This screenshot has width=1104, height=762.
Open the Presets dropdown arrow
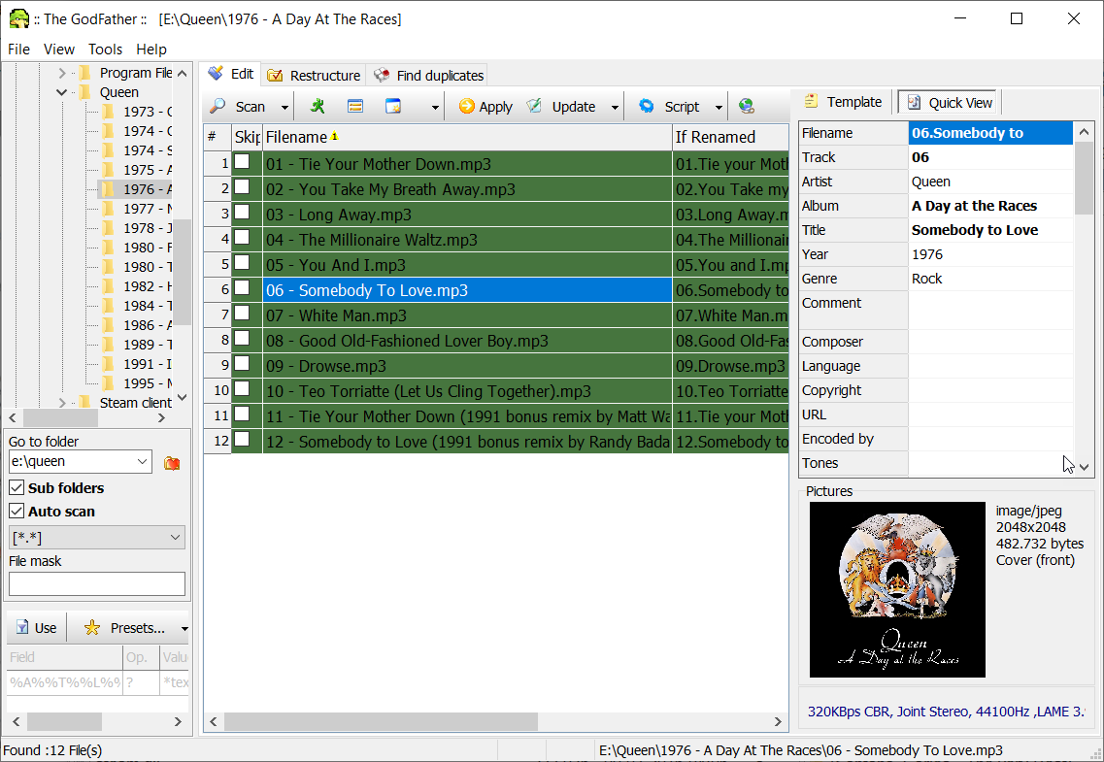(184, 628)
